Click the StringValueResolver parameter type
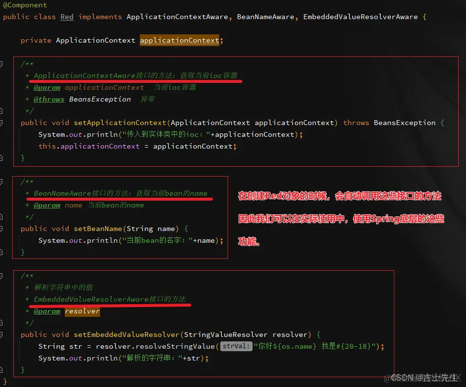 point(226,335)
